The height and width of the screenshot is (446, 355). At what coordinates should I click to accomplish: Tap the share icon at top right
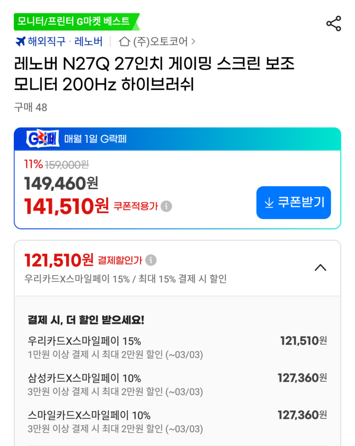pyautogui.click(x=334, y=23)
